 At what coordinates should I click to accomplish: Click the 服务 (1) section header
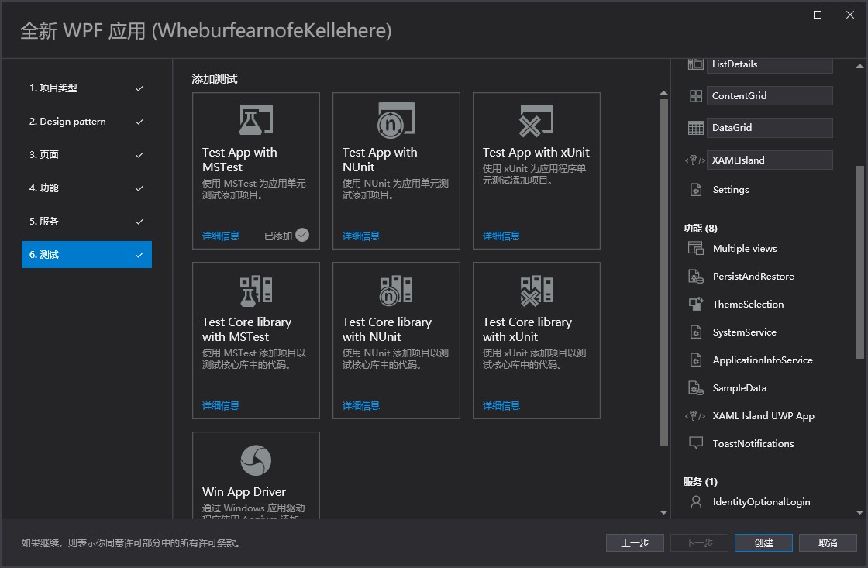pos(701,482)
